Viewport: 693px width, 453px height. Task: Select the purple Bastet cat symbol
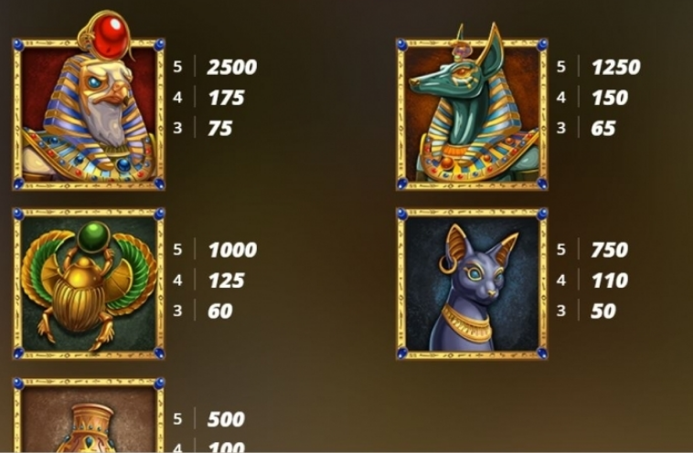[x=472, y=284]
